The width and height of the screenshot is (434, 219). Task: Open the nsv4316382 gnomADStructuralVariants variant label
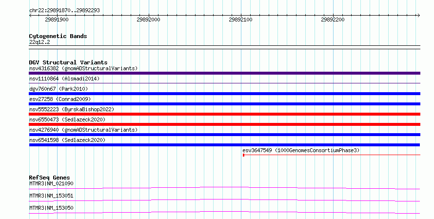click(83, 68)
